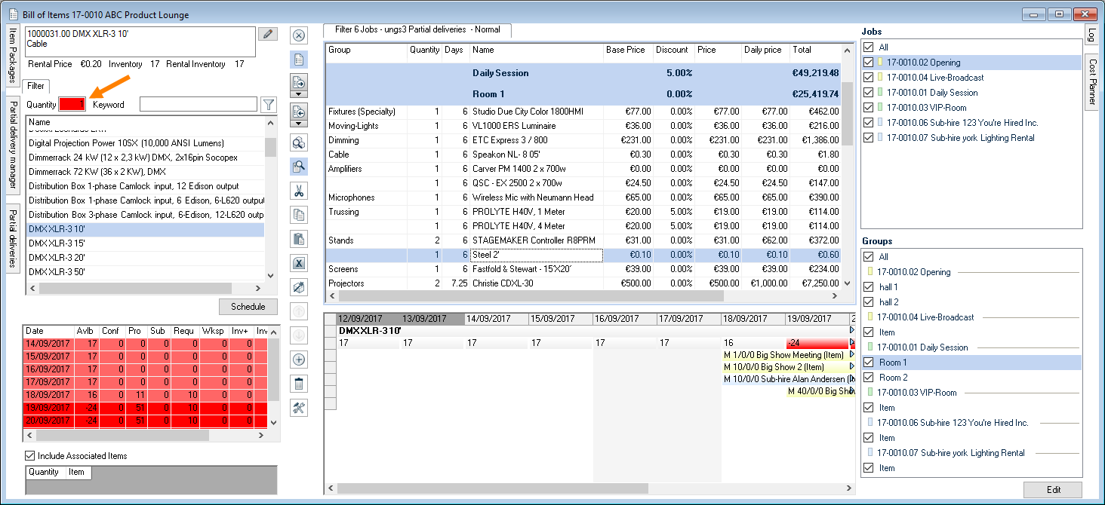This screenshot has height=505, width=1105.
Task: Click the scissors cut icon
Action: [299, 191]
